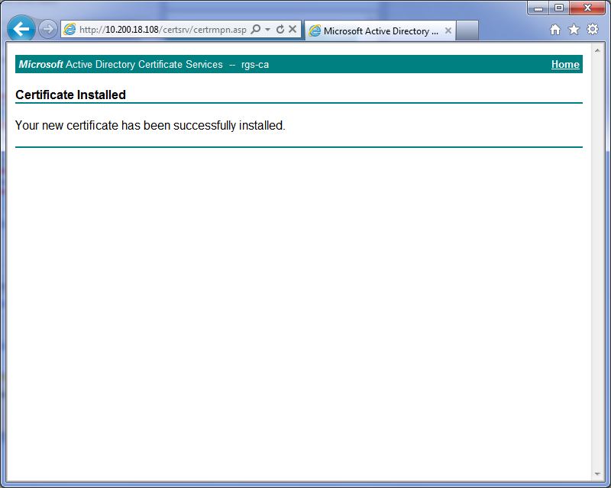Go to browser Home page icon
The width and height of the screenshot is (611, 488).
[x=555, y=29]
